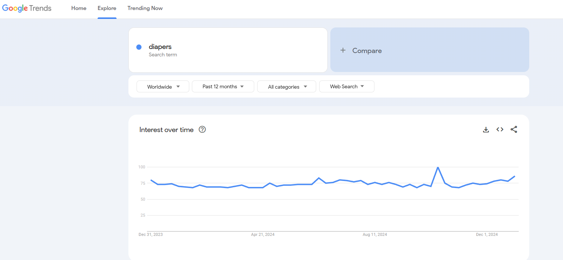Select the Explore tab
This screenshot has width=563, height=260.
(x=107, y=8)
